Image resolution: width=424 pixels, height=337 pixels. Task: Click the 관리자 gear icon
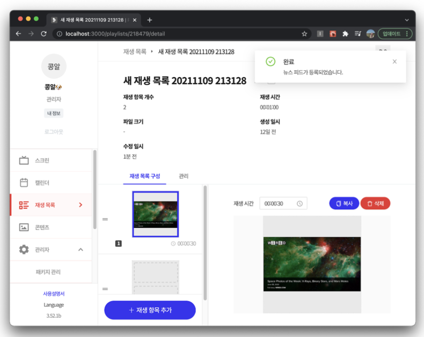24,250
